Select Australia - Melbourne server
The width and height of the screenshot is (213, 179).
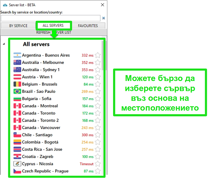[43, 62]
